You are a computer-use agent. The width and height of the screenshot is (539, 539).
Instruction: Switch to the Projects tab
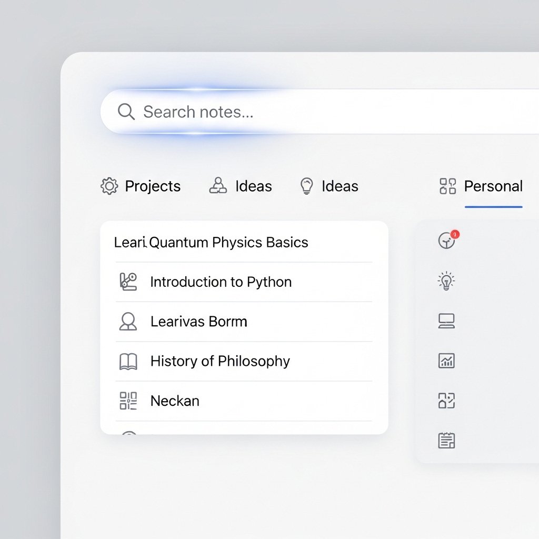point(141,186)
